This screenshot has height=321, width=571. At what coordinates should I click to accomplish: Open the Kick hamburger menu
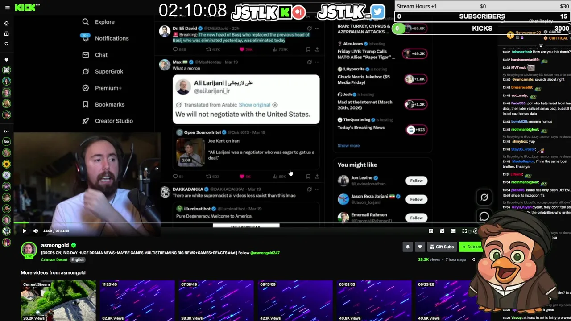tap(7, 8)
